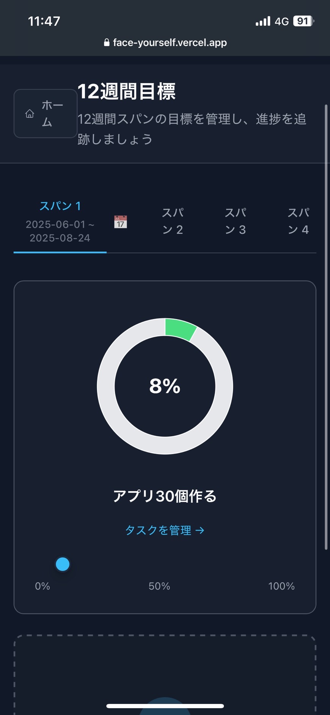
Task: Tap the 4G network indicator
Action: click(x=282, y=22)
